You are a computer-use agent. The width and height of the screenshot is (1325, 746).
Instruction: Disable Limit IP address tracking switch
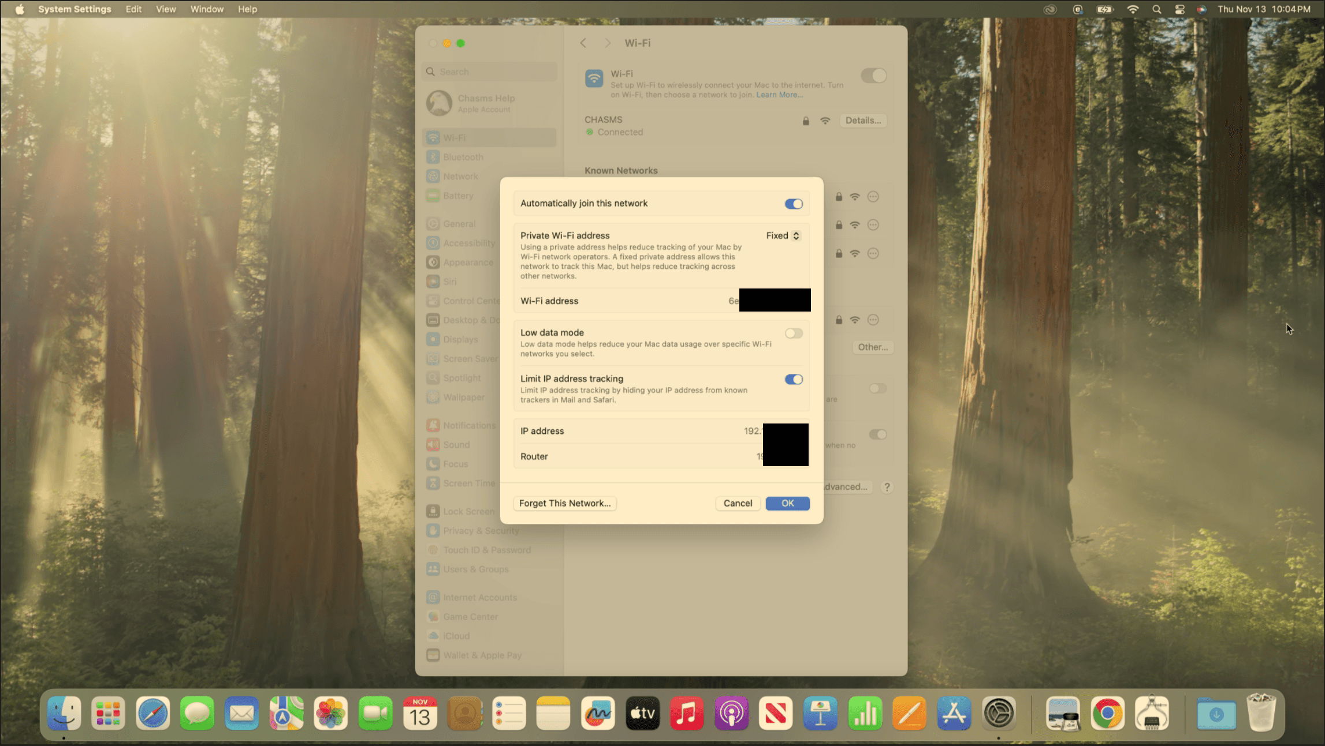click(794, 379)
